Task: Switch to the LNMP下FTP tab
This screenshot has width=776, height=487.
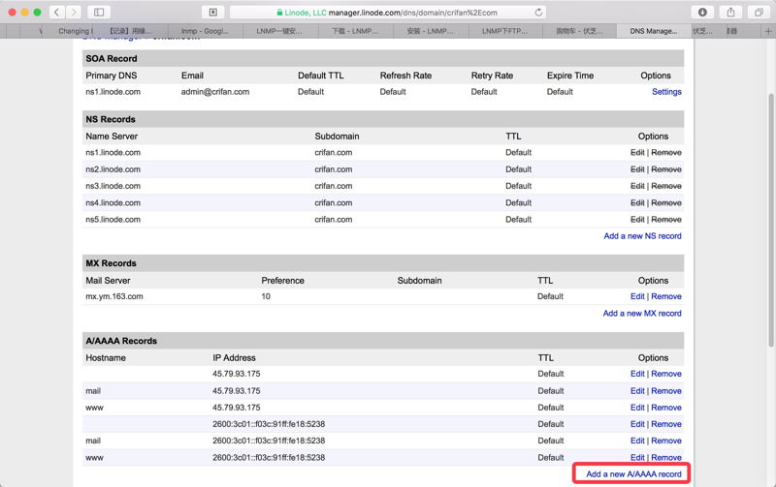Action: pos(504,31)
